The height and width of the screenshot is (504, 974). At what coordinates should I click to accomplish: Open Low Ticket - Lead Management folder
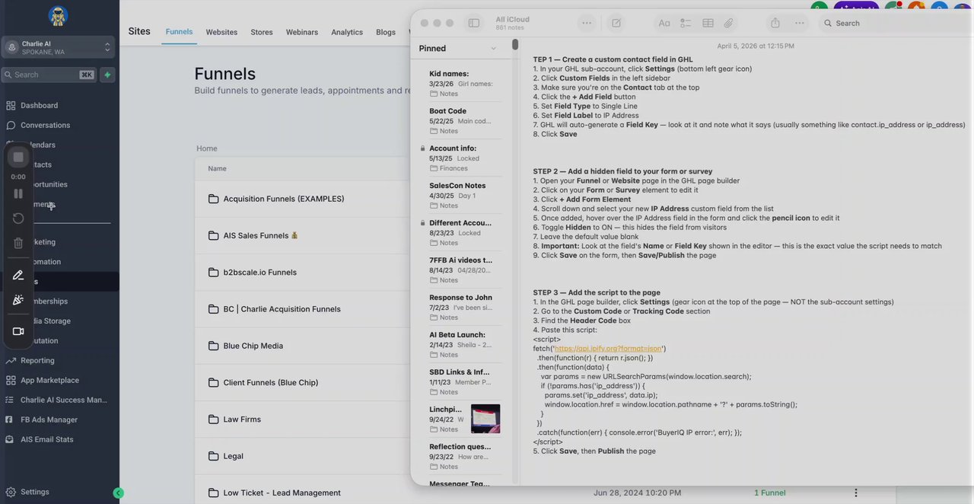pyautogui.click(x=282, y=493)
